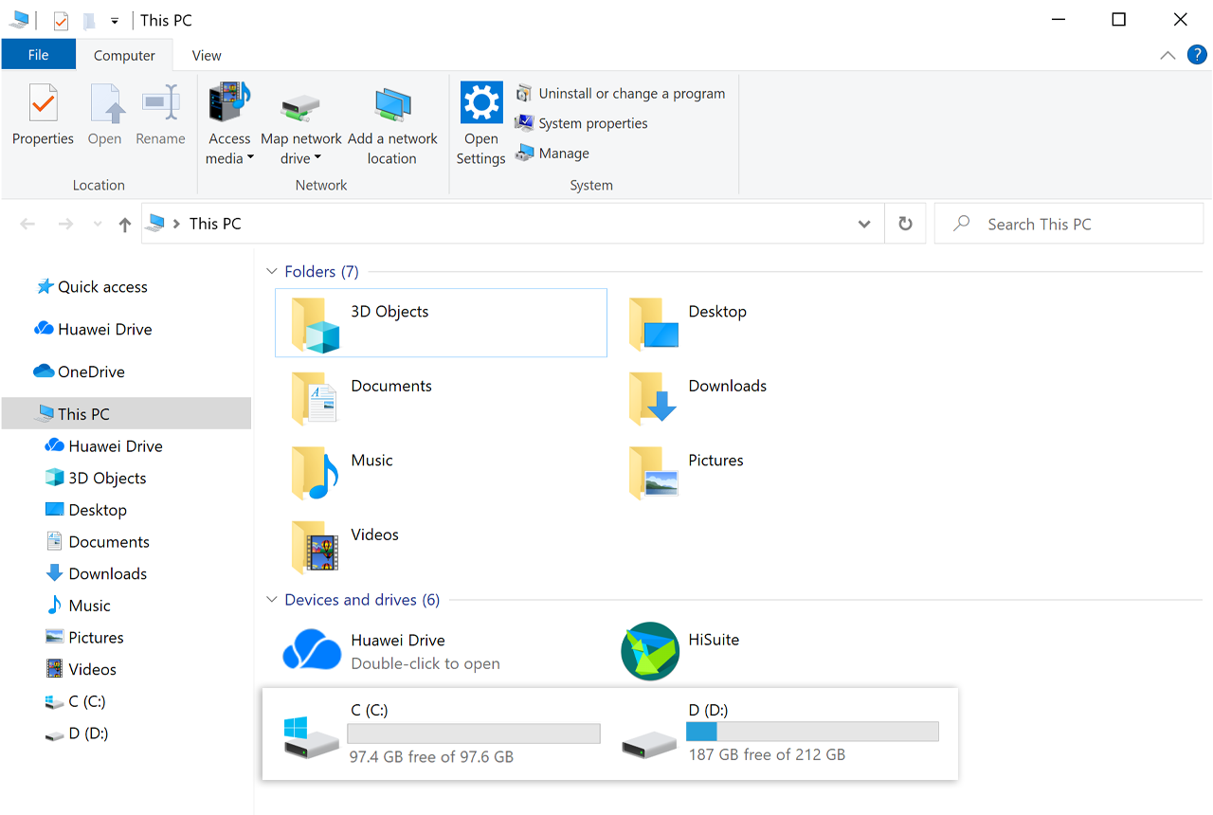Click the Refresh button beside address bar
This screenshot has height=815, width=1213.
tap(905, 224)
